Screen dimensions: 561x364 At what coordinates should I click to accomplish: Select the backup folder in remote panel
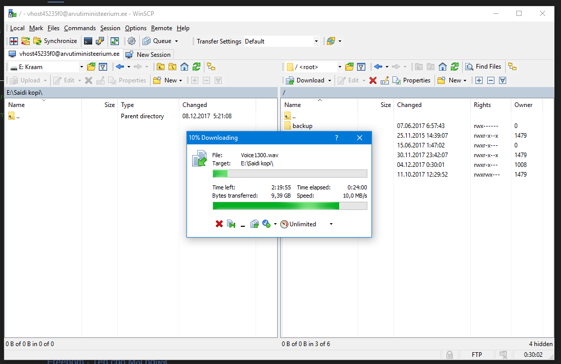tap(302, 126)
